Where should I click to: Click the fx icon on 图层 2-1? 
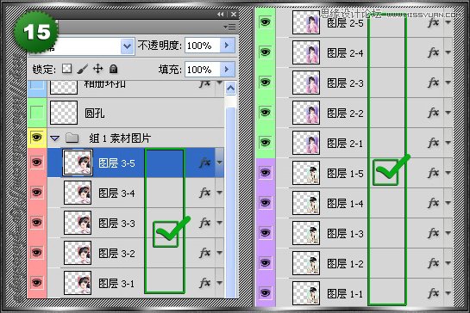(x=434, y=143)
